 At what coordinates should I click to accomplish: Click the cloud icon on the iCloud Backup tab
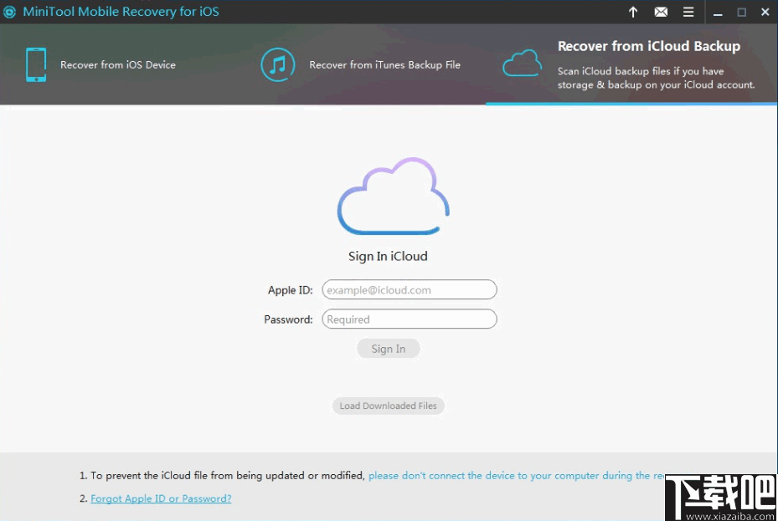click(x=522, y=62)
